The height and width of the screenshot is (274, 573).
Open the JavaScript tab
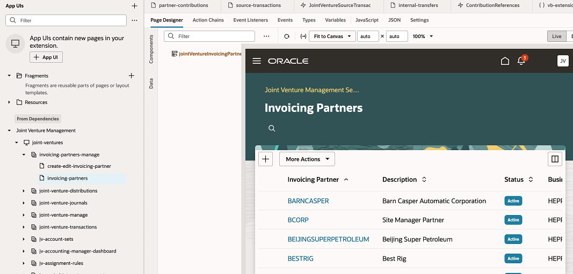[367, 20]
